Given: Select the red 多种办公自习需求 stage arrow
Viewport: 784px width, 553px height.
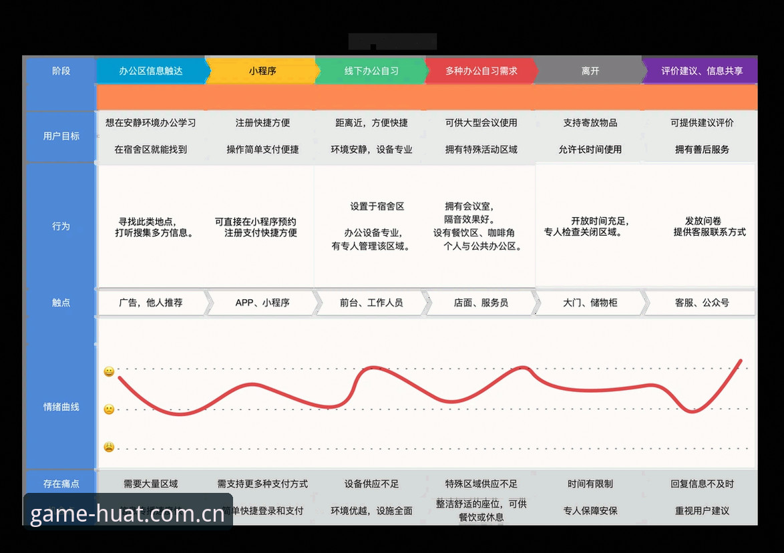Looking at the screenshot, I should (481, 71).
